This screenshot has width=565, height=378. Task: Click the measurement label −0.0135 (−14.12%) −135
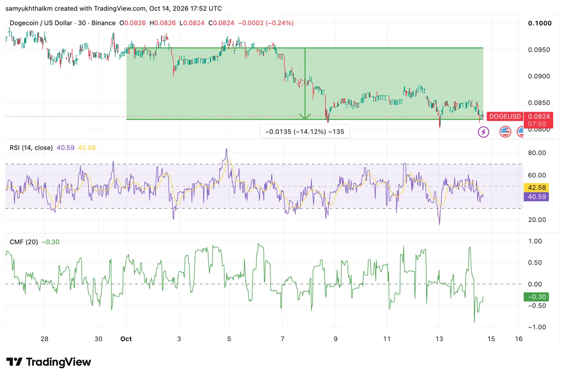304,132
